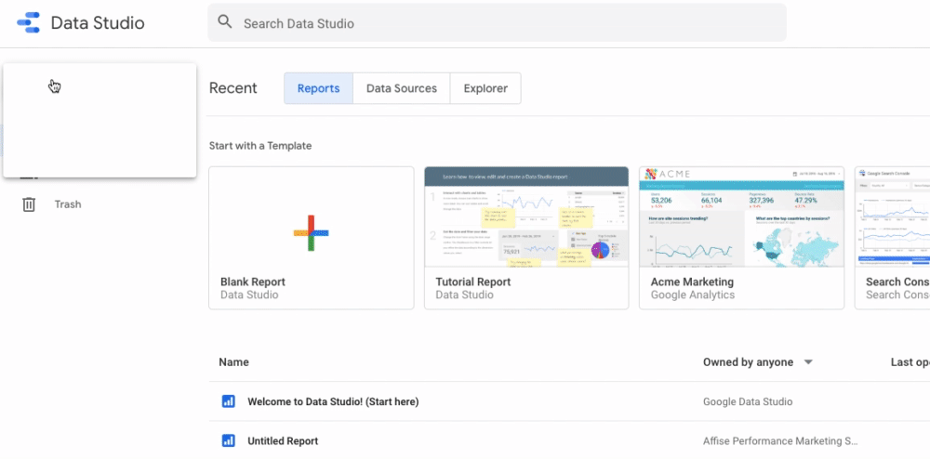The image size is (930, 459).
Task: Sort by the Name column header
Action: tap(233, 362)
